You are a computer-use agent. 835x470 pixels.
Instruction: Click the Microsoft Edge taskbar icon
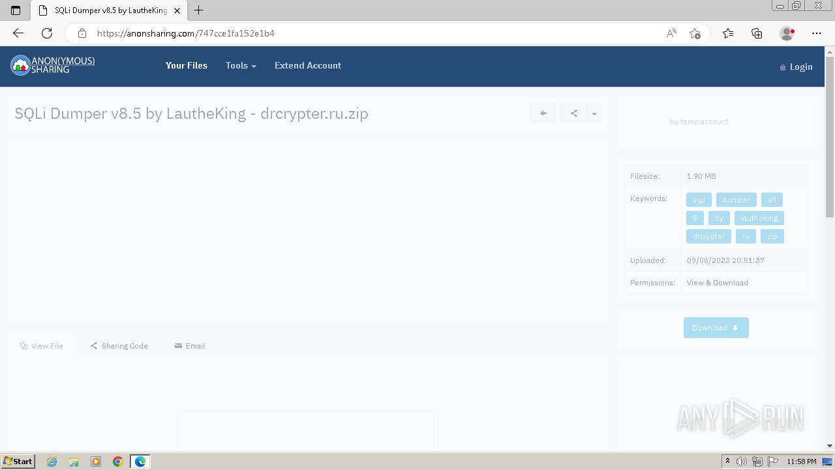click(x=140, y=462)
